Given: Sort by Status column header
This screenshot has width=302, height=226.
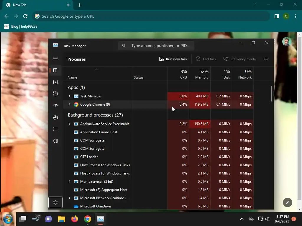Looking at the screenshot, I should coord(150,74).
